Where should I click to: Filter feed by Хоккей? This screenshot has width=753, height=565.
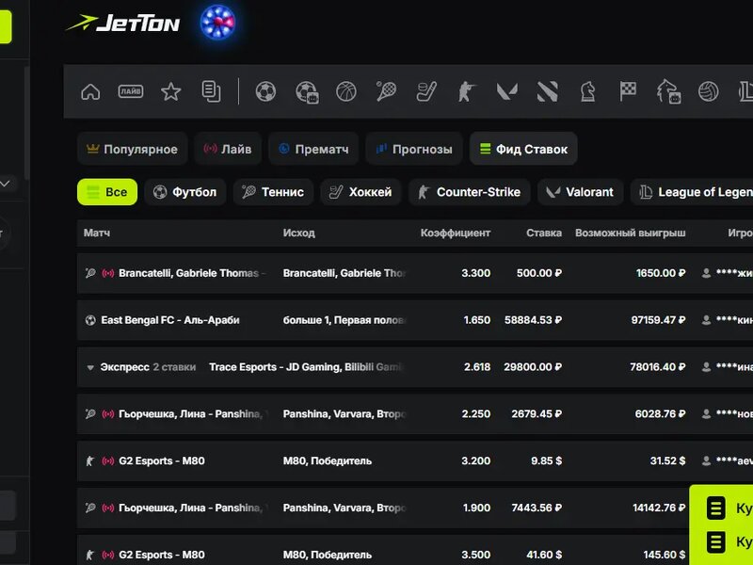pos(360,192)
